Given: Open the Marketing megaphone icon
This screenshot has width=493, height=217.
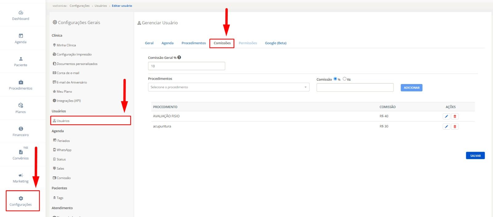Looking at the screenshot, I should coord(21,175).
